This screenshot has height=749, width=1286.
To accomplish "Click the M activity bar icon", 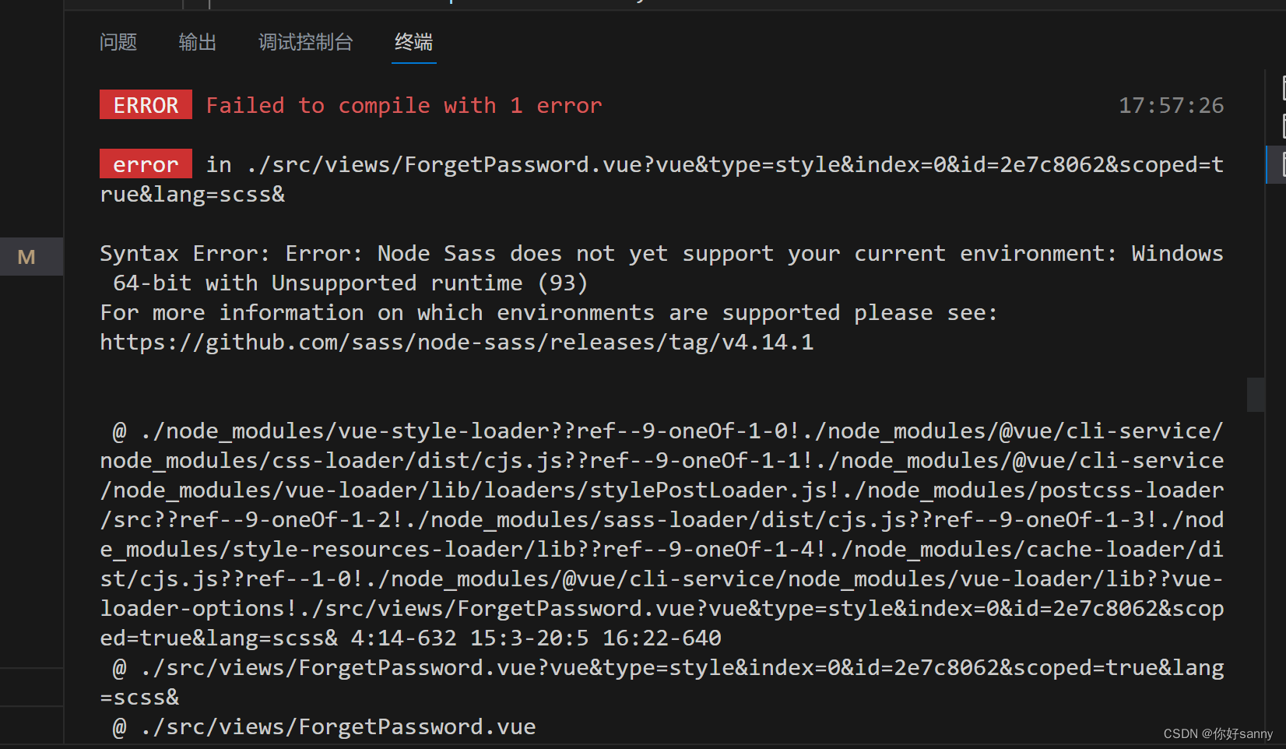I will 26,256.
